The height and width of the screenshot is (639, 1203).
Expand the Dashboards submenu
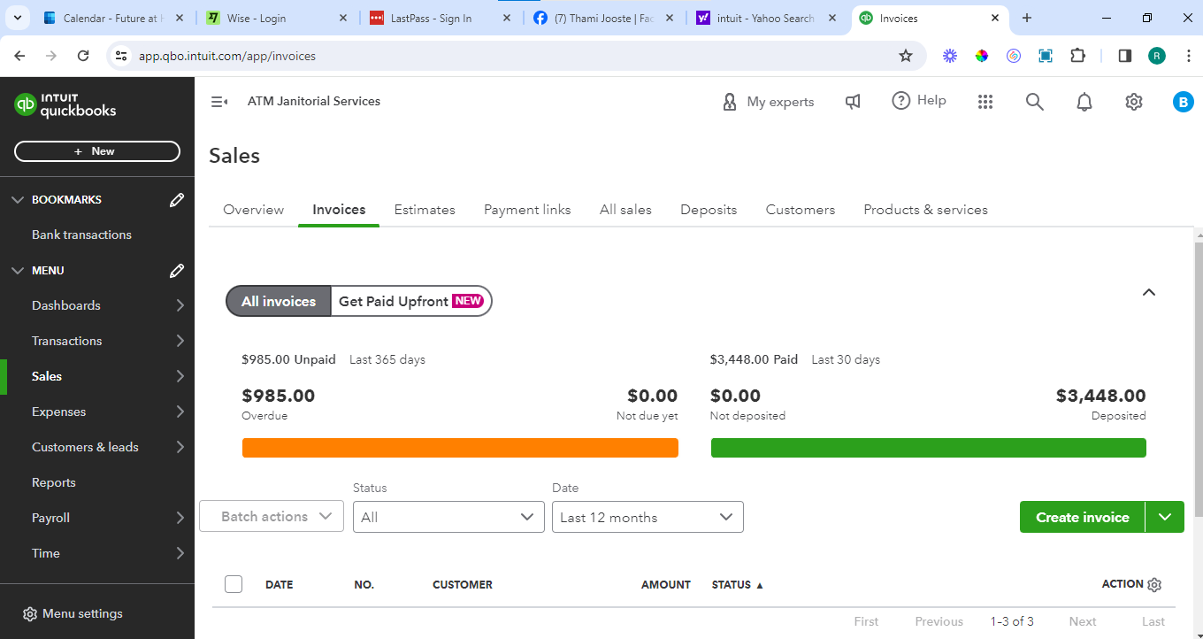pos(180,305)
